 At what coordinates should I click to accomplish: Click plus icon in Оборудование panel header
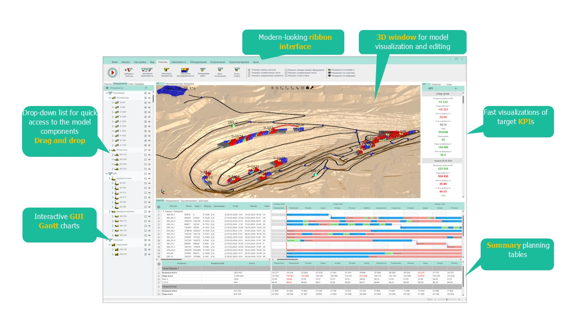pos(146,88)
